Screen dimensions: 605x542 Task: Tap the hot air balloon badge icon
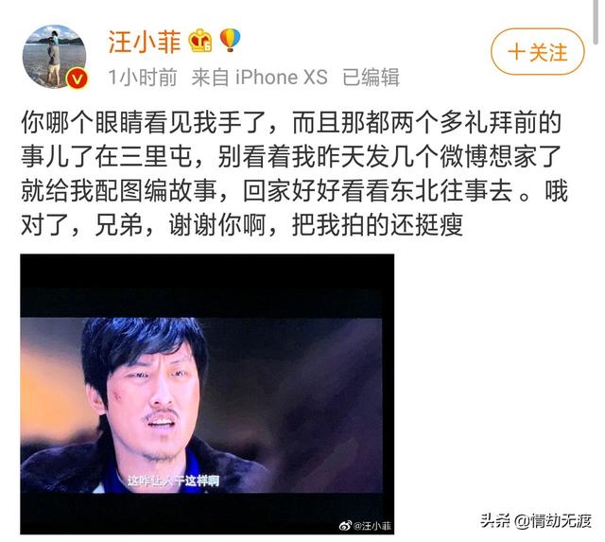230,40
